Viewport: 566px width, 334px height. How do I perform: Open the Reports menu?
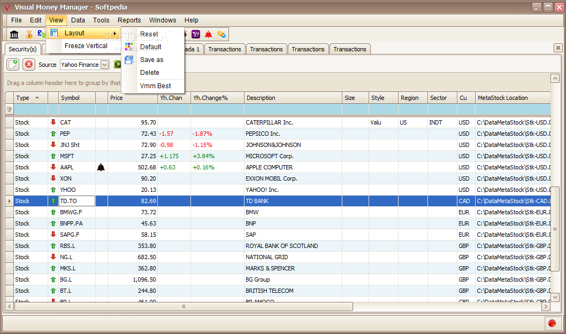click(129, 20)
